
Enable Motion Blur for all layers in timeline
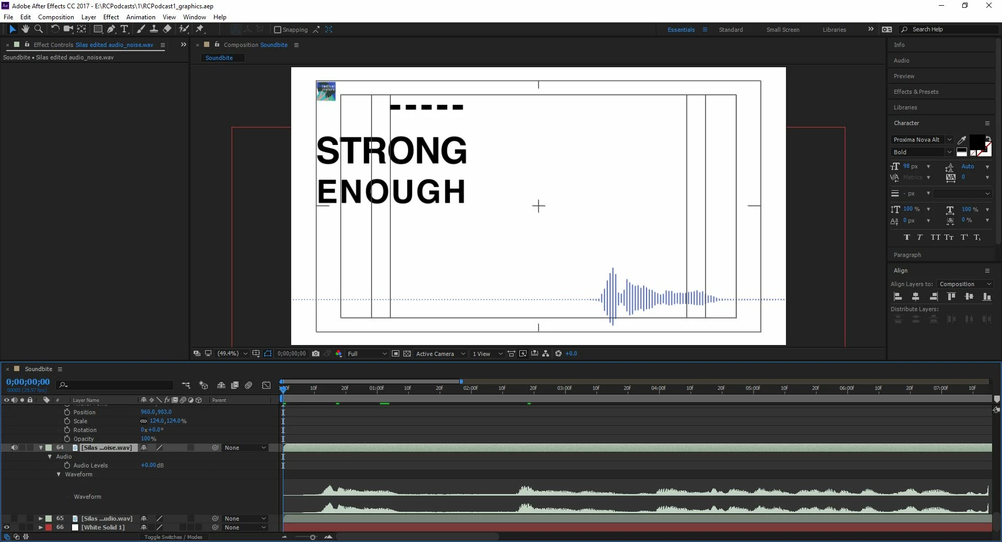point(249,385)
